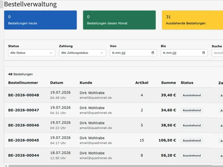Open the Bis date picker calendar icon
This screenshot has height=167, width=223.
click(x=204, y=53)
